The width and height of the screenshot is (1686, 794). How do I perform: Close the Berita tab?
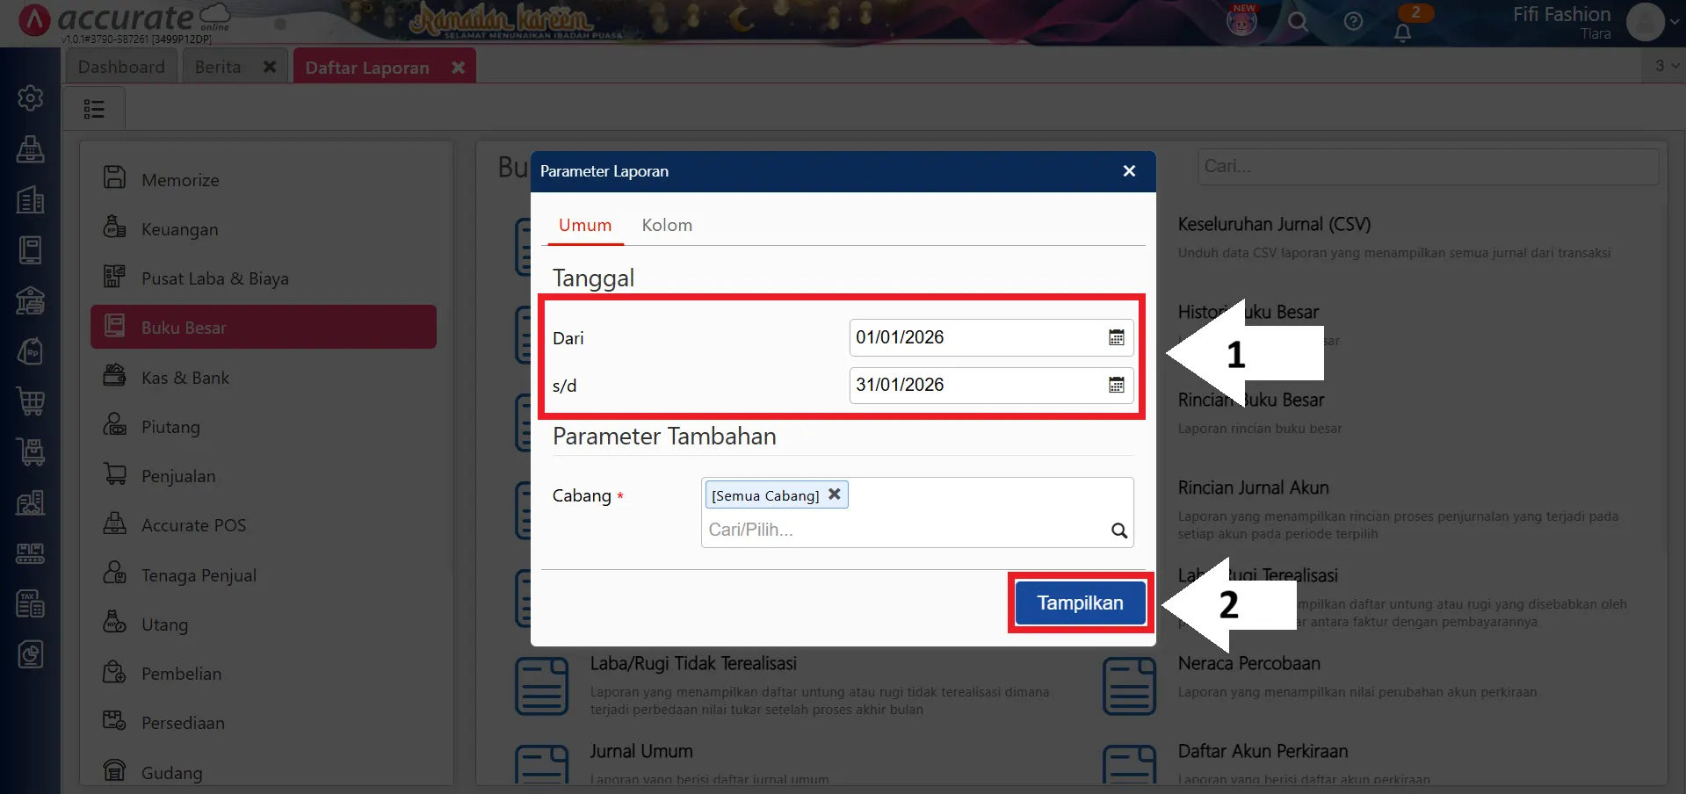(270, 68)
